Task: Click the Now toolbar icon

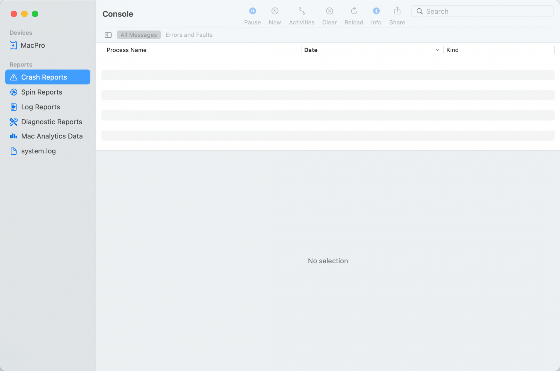Action: [275, 11]
